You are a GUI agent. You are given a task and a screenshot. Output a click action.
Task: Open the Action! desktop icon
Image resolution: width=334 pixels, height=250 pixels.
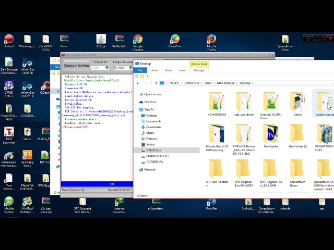[9, 41]
